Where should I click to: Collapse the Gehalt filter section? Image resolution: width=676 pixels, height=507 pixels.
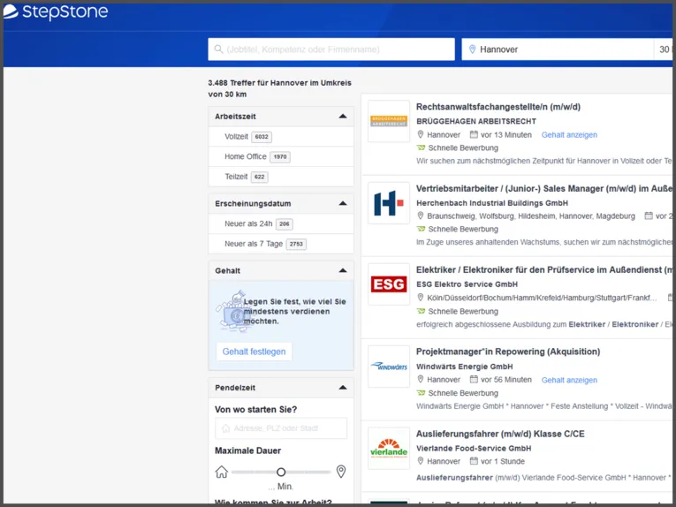(x=343, y=270)
